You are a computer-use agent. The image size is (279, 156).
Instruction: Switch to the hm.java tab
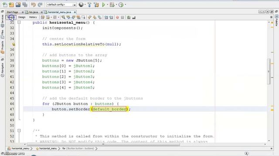click(x=34, y=12)
